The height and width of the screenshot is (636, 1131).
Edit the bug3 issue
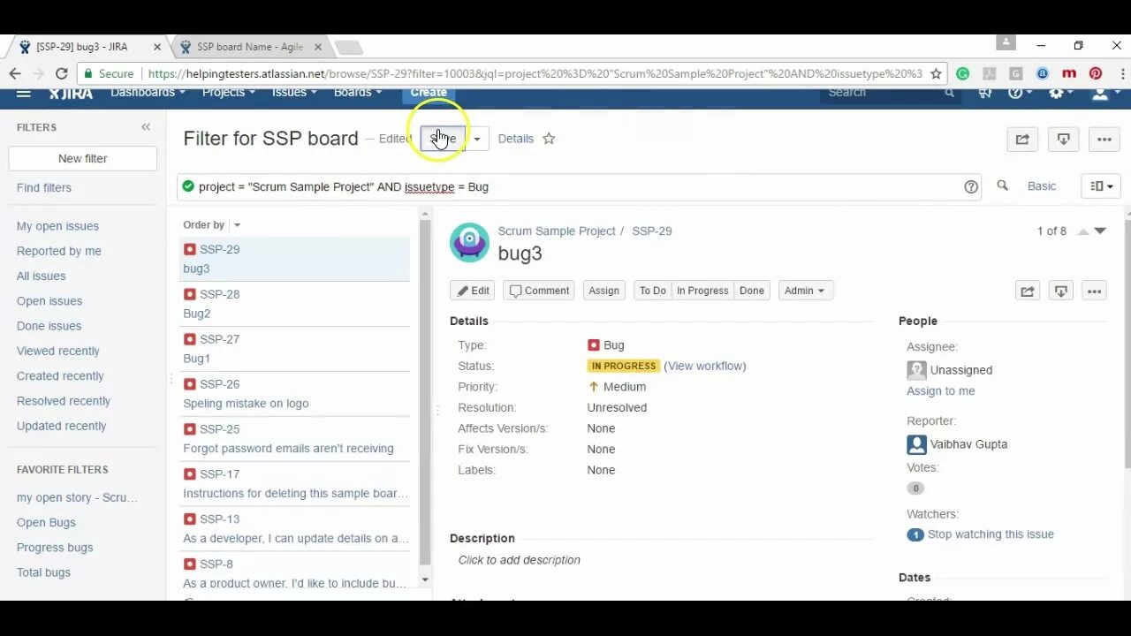coord(472,291)
